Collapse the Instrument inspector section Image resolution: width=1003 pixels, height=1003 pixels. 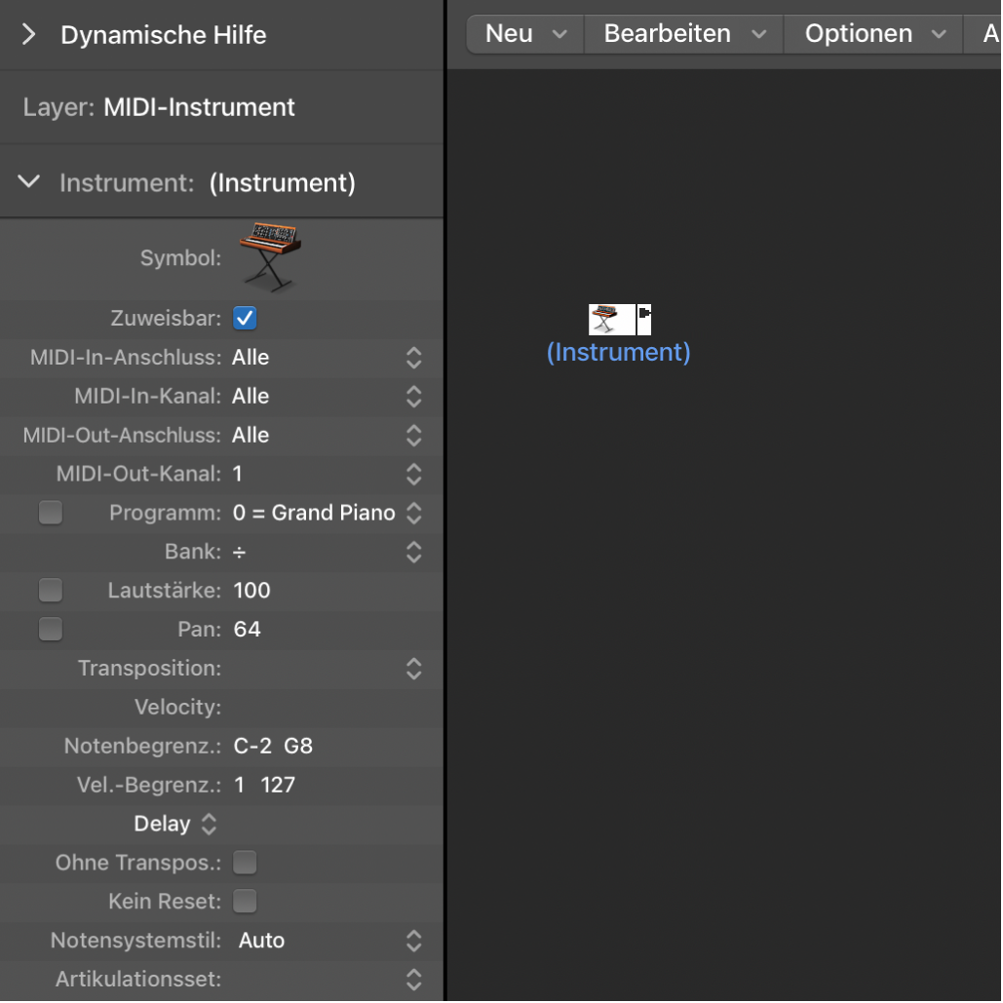click(x=29, y=182)
